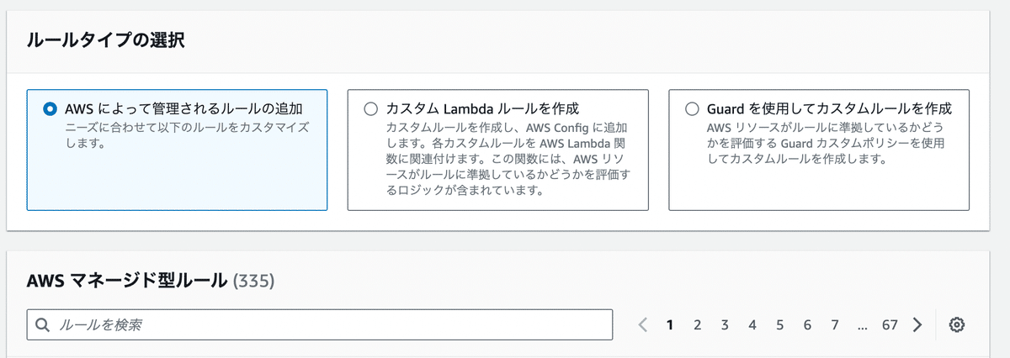Jump to page 2 of rules
The width and height of the screenshot is (1010, 358).
point(697,325)
